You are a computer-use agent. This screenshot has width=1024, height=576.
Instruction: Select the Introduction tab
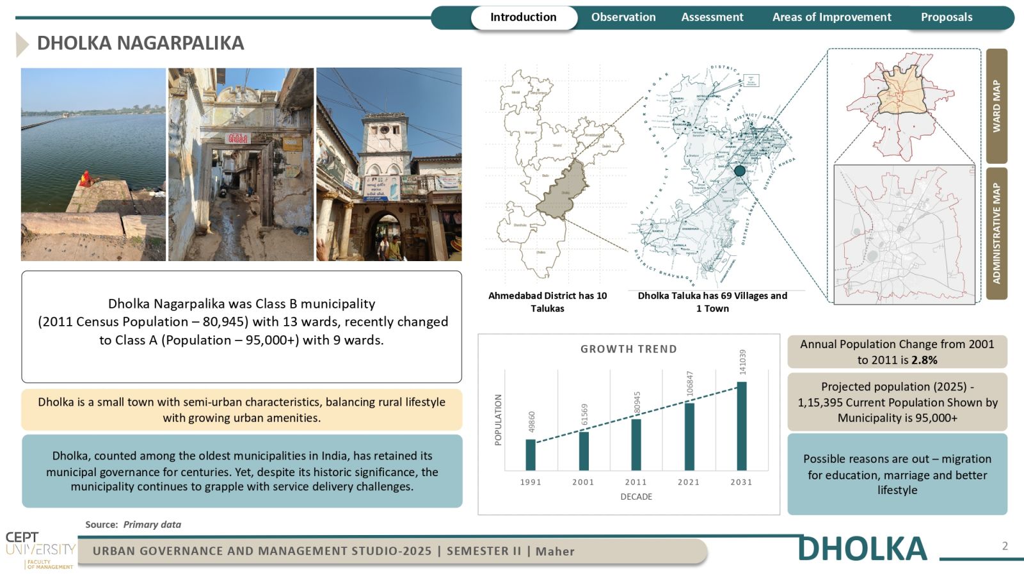click(524, 17)
